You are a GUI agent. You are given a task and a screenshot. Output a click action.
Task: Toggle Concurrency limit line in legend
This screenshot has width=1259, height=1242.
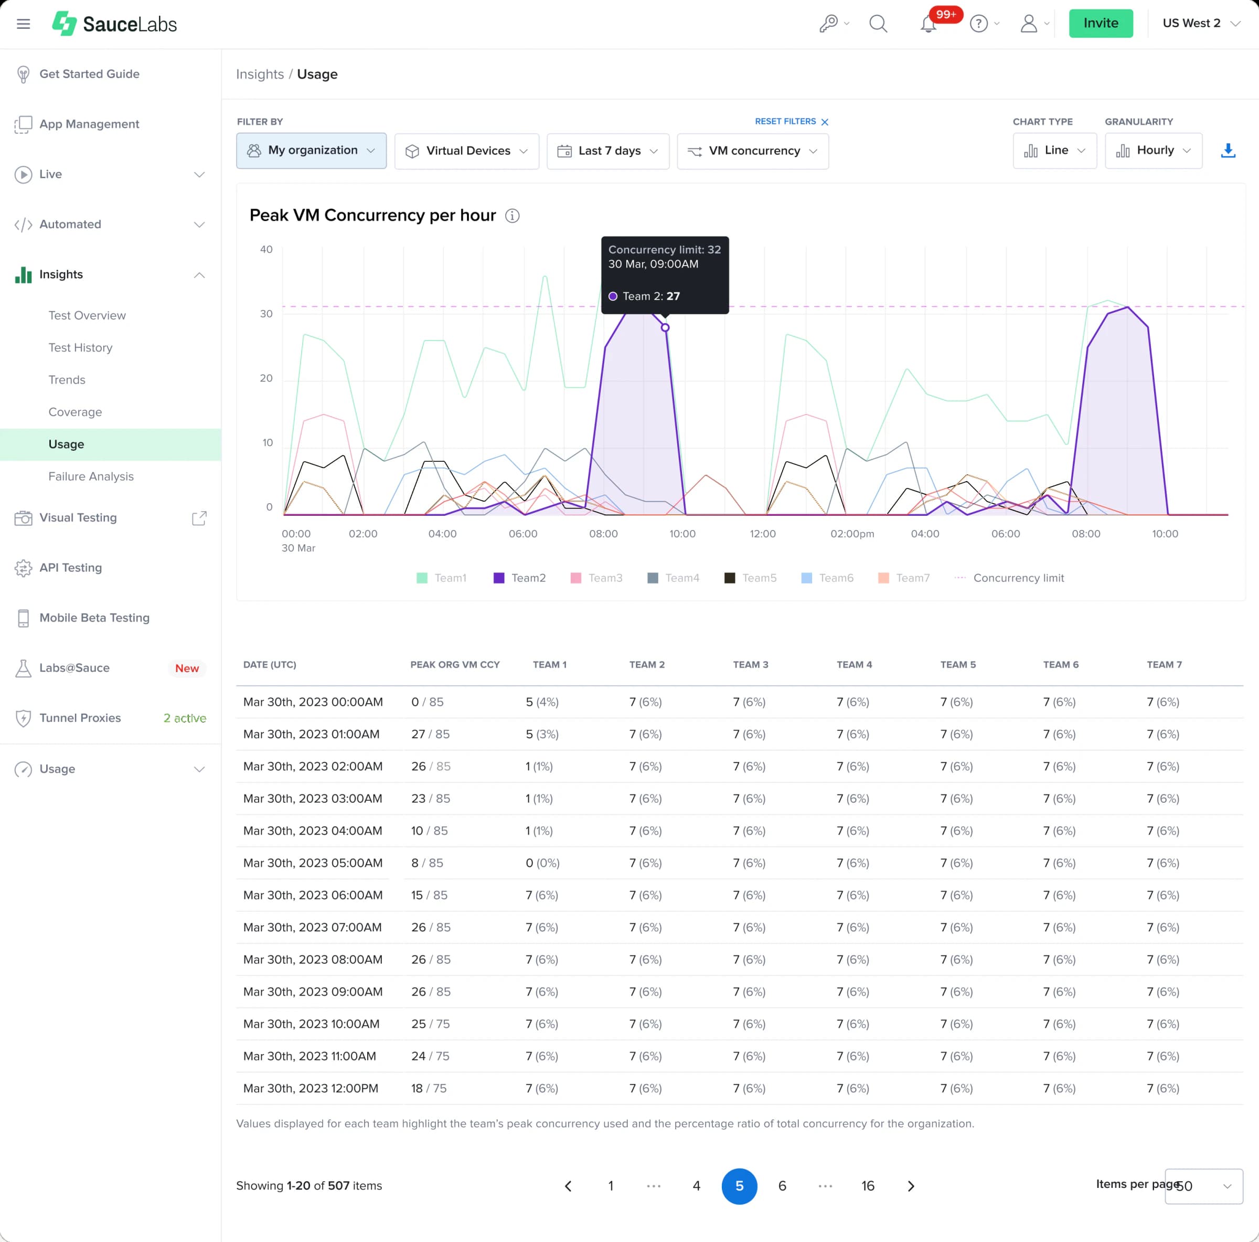pos(1009,578)
